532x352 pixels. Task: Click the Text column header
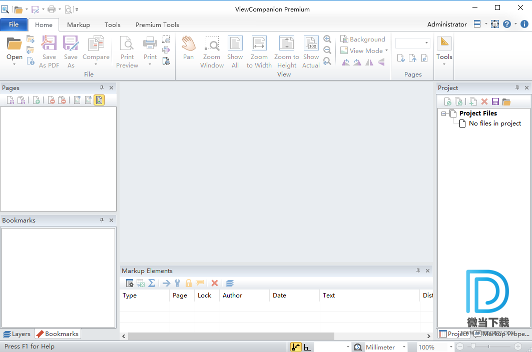[370, 295]
